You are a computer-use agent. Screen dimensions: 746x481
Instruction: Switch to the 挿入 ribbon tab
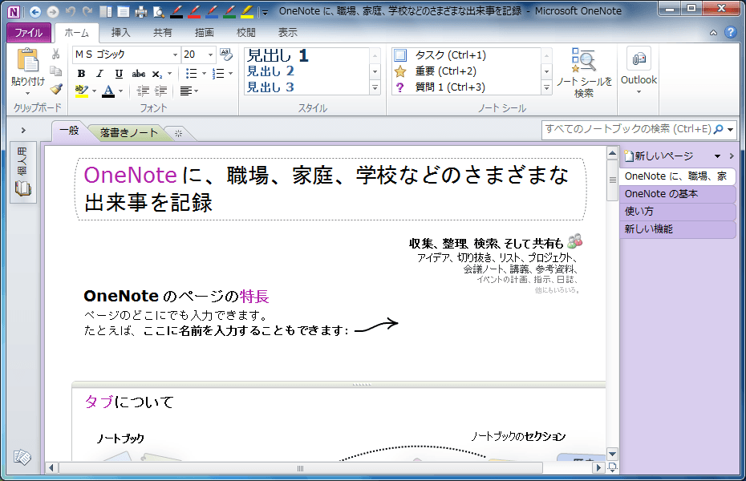click(x=120, y=32)
